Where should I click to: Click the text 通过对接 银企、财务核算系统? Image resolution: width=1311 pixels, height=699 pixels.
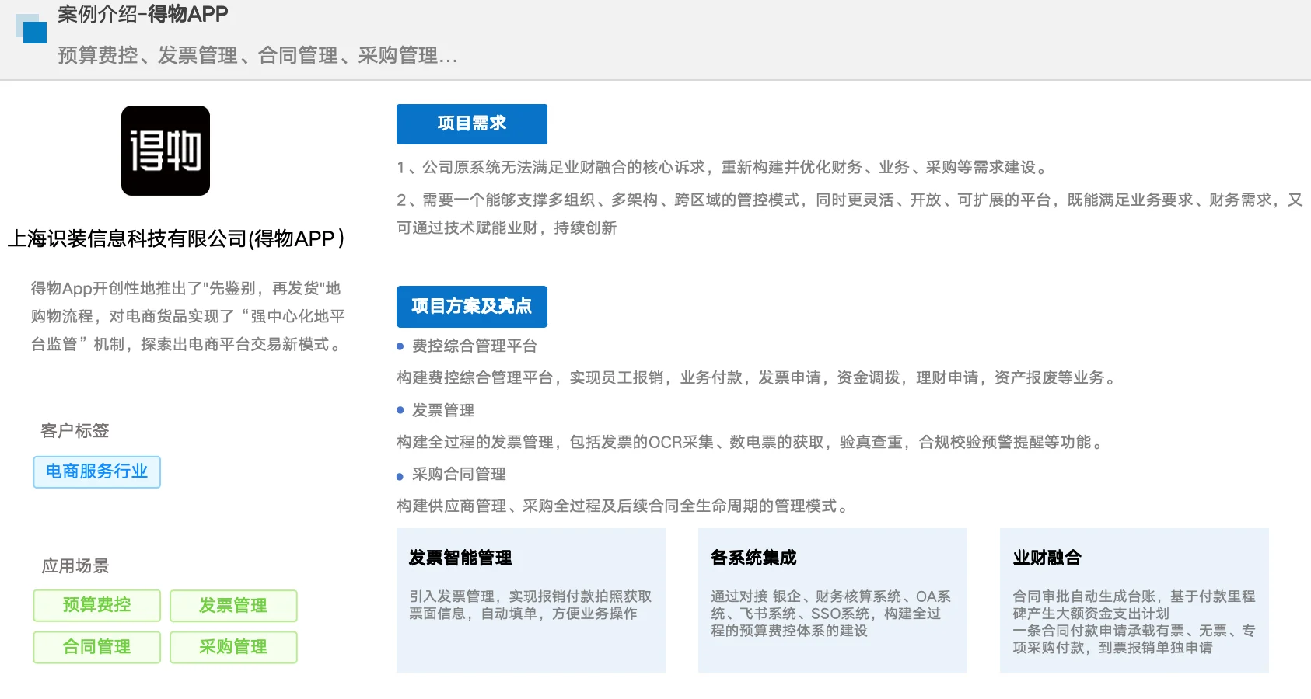831,614
